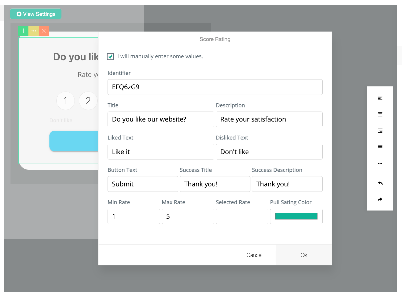Viewport: 402px width, 300px height.
Task: Click the undo arrow icon
Action: (x=380, y=183)
